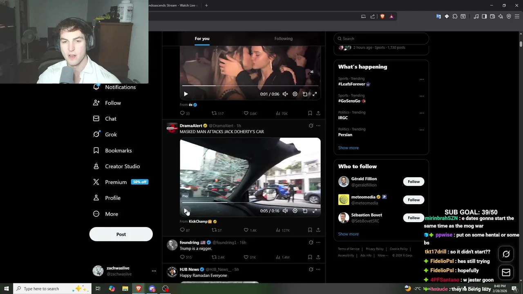
Task: Open More menu in sidebar
Action: point(105,214)
